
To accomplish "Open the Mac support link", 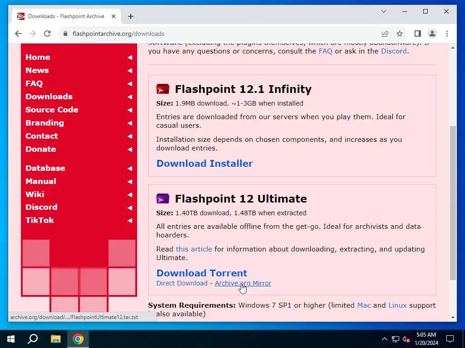I will tap(364, 305).
